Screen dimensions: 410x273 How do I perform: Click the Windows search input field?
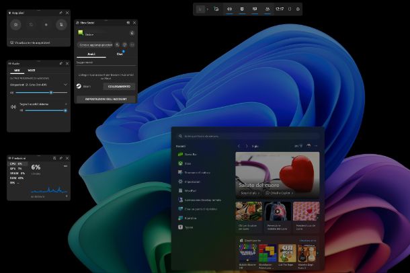click(247, 136)
